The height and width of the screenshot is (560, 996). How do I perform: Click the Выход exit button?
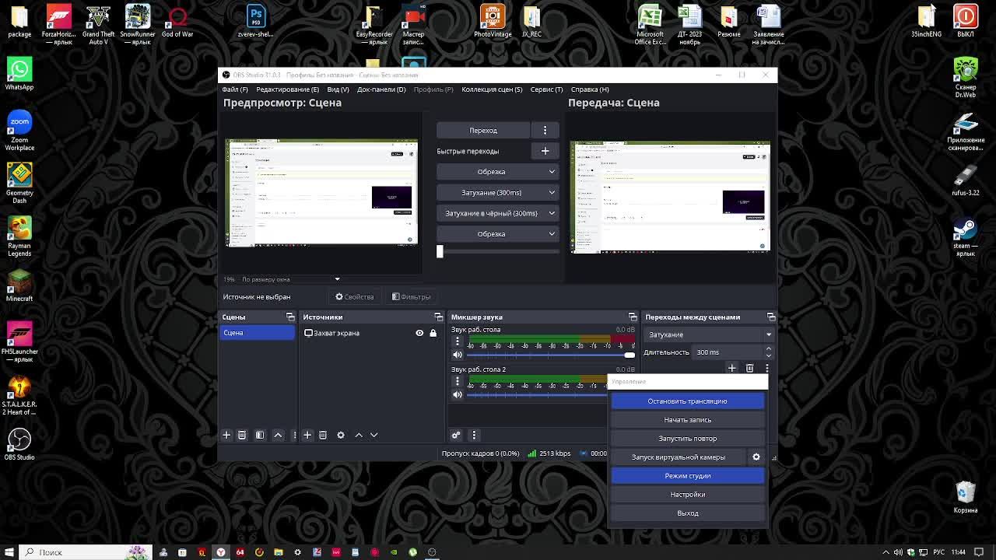tap(688, 513)
